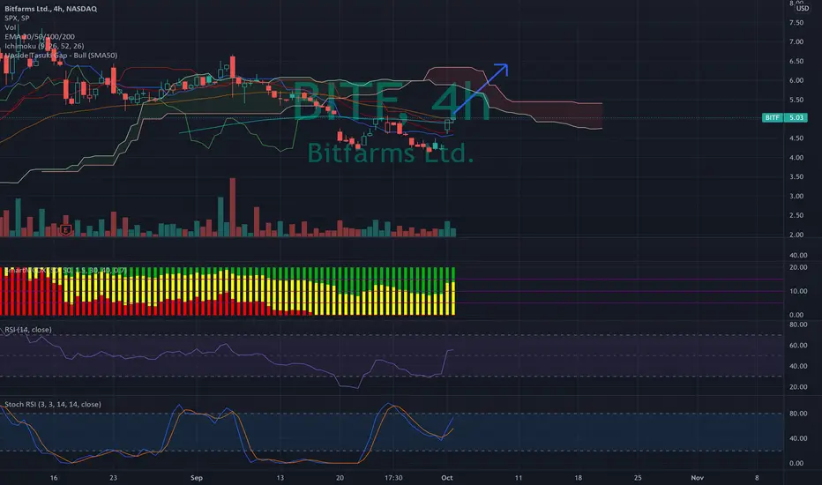Click the 60.00 level on RSI axis
Screen dimensions: 822x485
point(798,346)
